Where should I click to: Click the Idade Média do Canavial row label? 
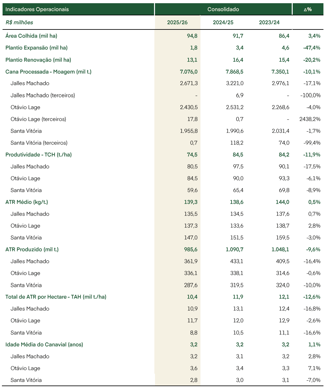(x=44, y=345)
